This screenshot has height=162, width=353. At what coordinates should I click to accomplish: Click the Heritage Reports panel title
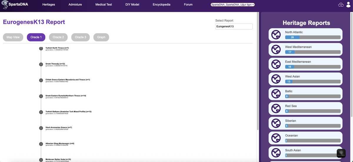306,23
